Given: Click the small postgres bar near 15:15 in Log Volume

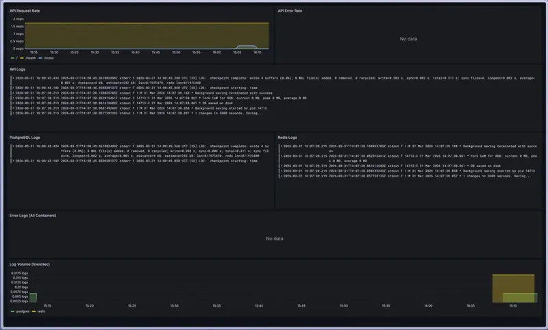Looking at the screenshot, I should tap(33, 298).
